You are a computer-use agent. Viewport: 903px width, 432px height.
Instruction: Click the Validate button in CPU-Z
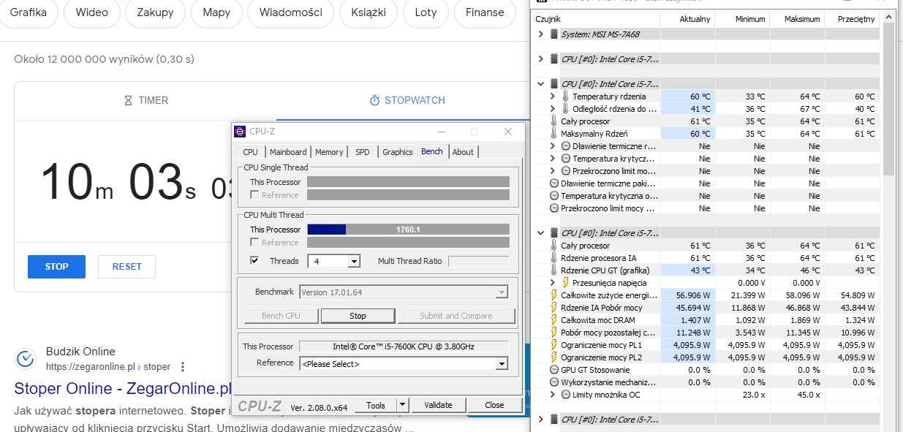point(438,405)
